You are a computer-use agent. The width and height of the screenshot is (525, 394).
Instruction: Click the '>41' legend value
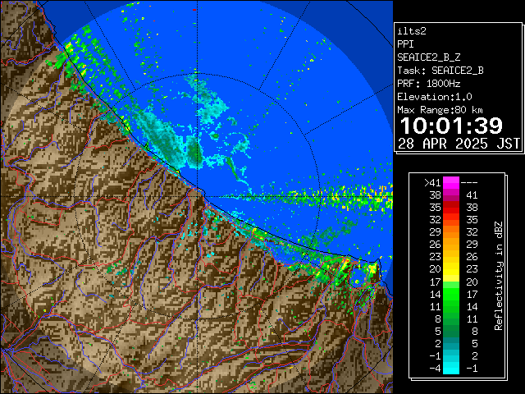pos(432,183)
